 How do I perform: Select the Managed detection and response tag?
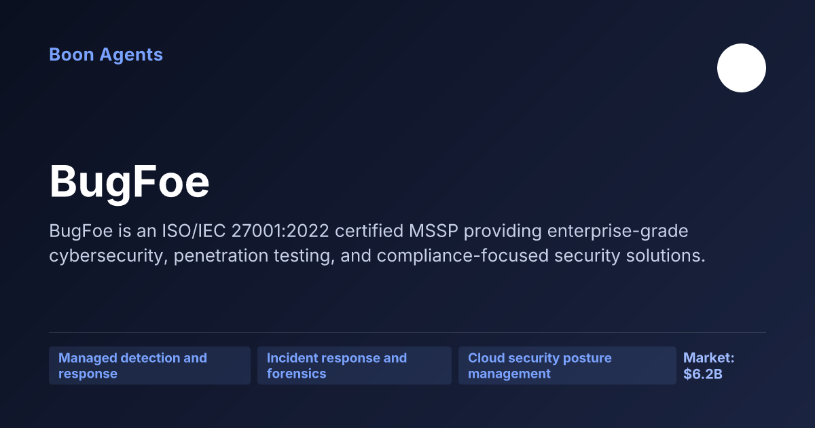(149, 365)
